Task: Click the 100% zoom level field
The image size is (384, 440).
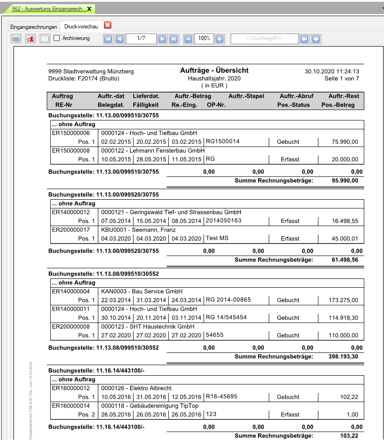Action: pos(204,39)
